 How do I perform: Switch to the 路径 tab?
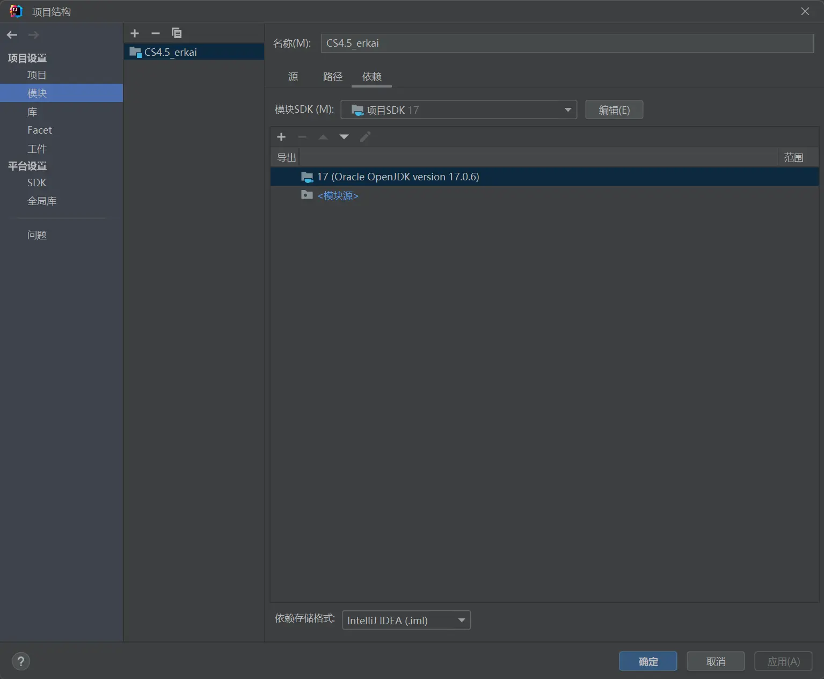(x=332, y=77)
